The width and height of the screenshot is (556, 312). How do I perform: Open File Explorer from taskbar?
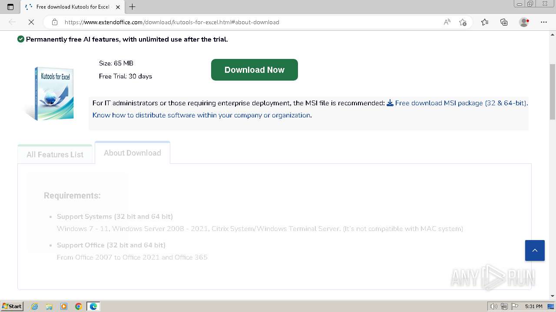[x=49, y=306]
